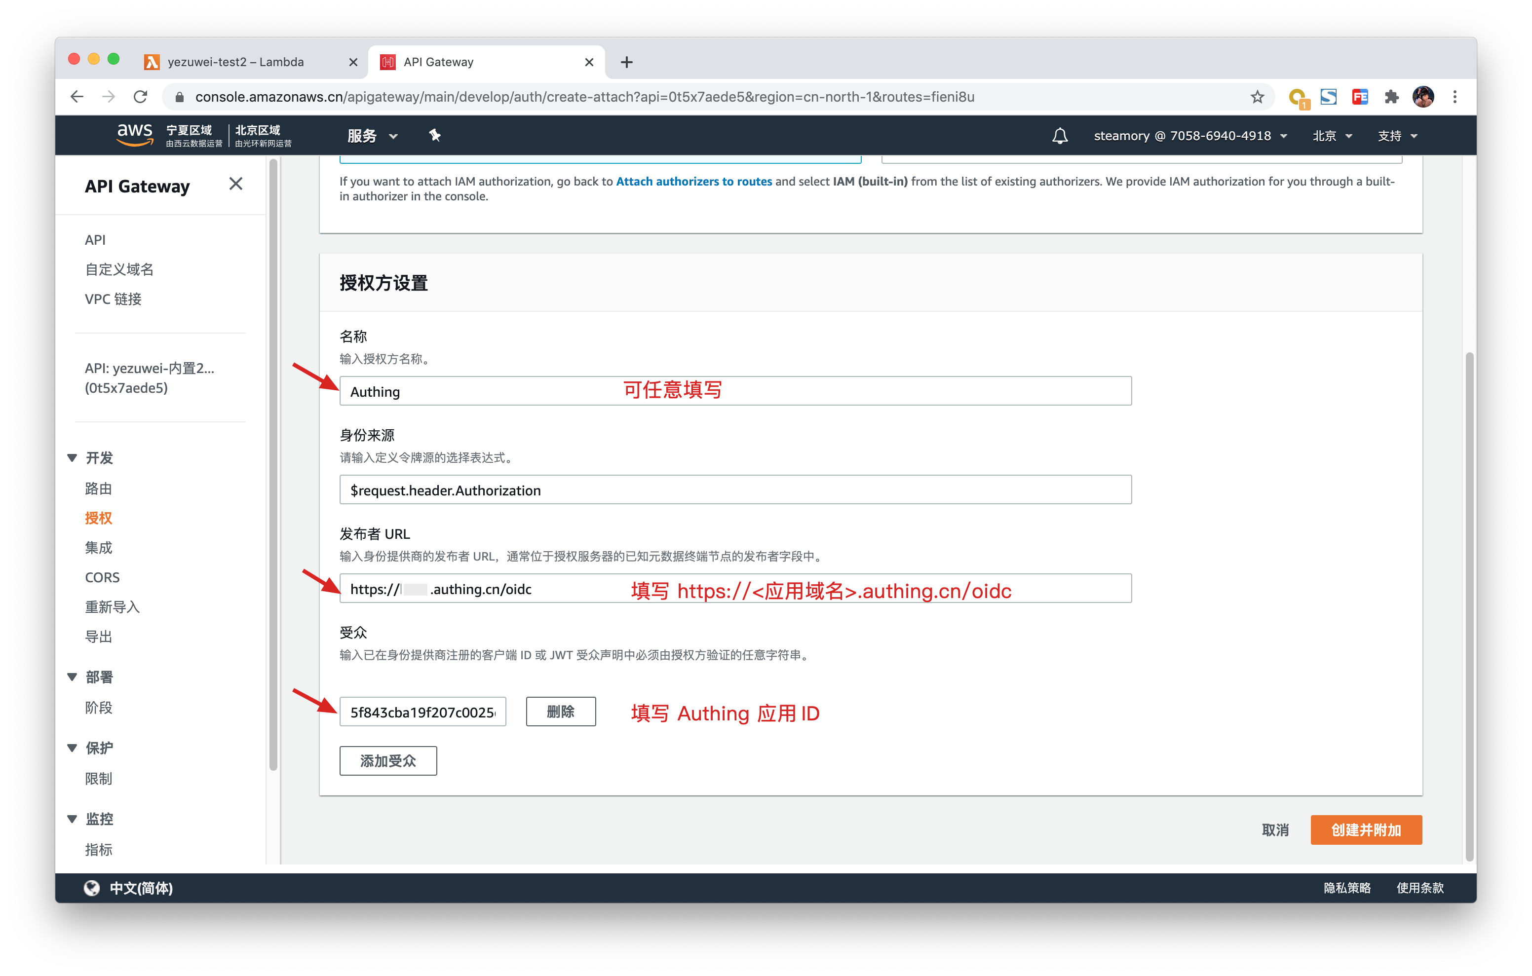Reload the page with the refresh icon
Viewport: 1532px width, 976px height.
point(141,97)
